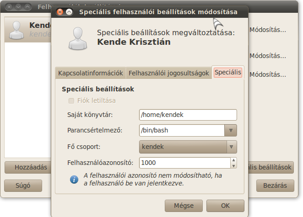Click the Saját könyvtár text field
The image size is (303, 217).
(x=188, y=115)
